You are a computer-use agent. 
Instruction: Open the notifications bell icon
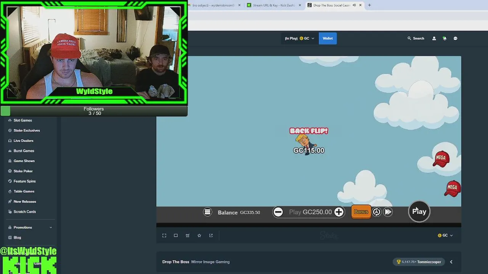click(x=445, y=38)
